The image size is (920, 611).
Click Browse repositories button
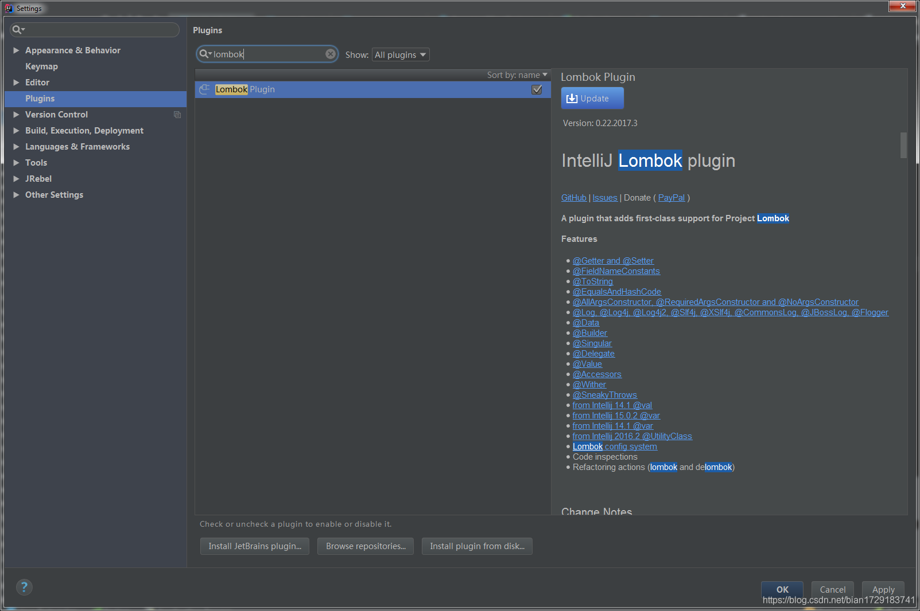tap(366, 546)
